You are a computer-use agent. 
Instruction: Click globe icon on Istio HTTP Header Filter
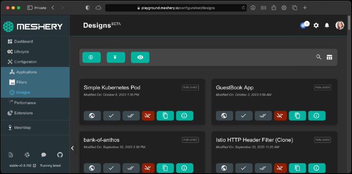(x=224, y=168)
